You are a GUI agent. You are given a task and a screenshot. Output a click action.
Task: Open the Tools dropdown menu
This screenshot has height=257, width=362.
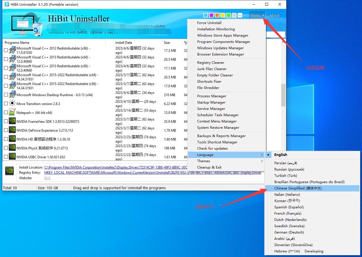(x=257, y=15)
